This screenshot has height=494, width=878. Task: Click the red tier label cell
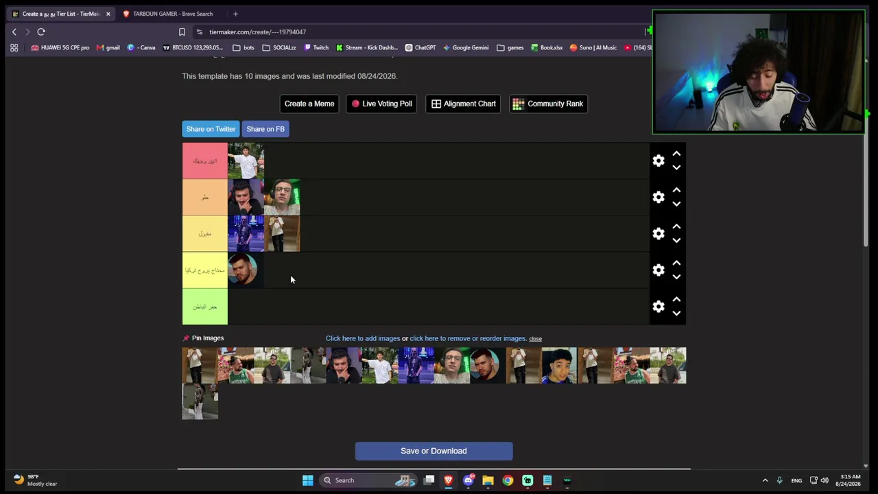(x=204, y=161)
